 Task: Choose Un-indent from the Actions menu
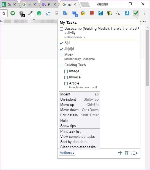[x=79, y=99]
